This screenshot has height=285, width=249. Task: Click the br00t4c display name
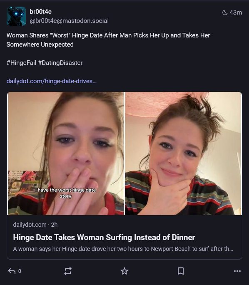(40, 12)
